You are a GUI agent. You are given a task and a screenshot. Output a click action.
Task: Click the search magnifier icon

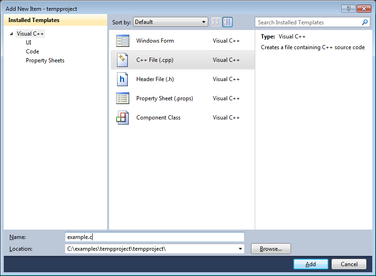click(x=365, y=22)
